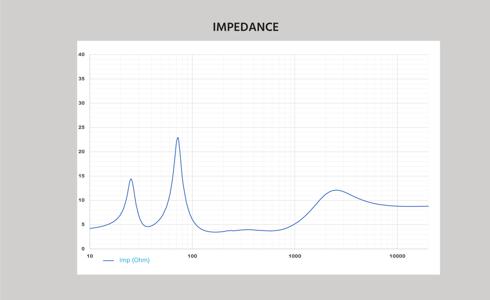This screenshot has height=300, width=490.
Task: Click the 100 label on frequency axis
Action: point(192,256)
